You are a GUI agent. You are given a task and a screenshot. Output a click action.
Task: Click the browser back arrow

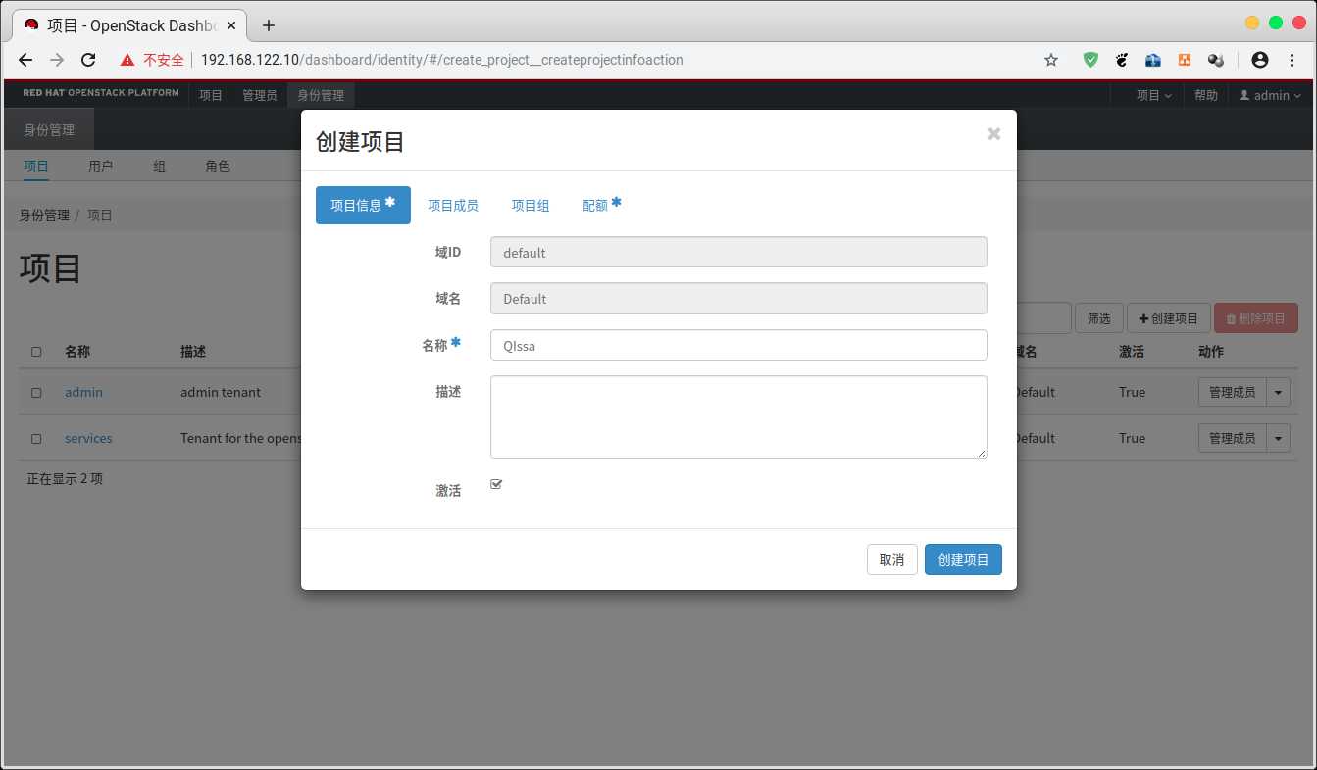25,60
